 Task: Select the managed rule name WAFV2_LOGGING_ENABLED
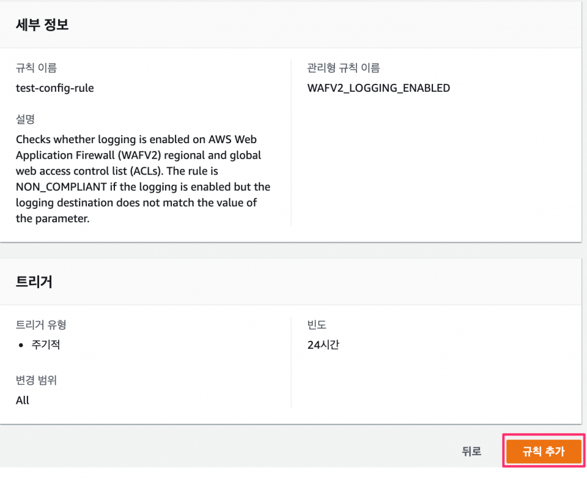[379, 88]
